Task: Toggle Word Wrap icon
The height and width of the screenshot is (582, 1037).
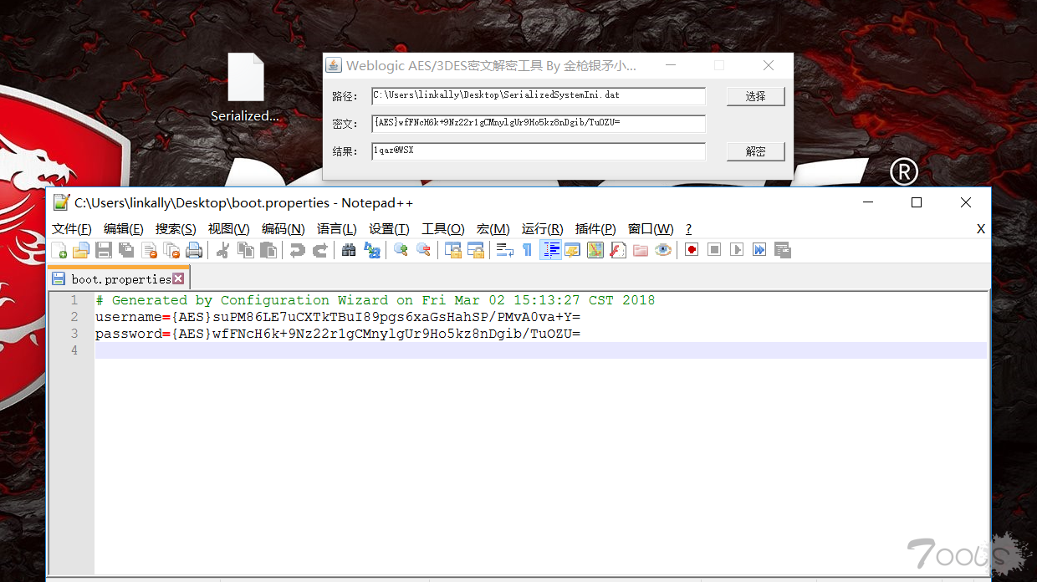Action: pyautogui.click(x=505, y=250)
